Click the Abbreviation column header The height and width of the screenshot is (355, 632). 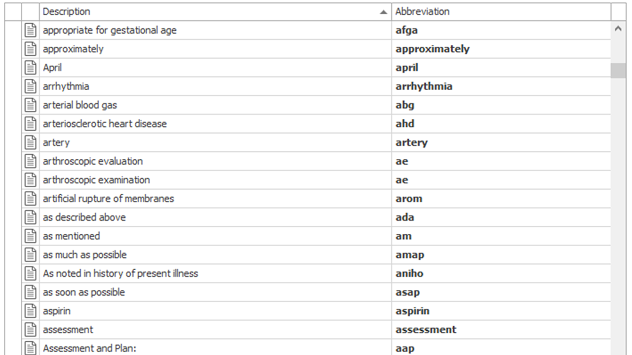[501, 11]
